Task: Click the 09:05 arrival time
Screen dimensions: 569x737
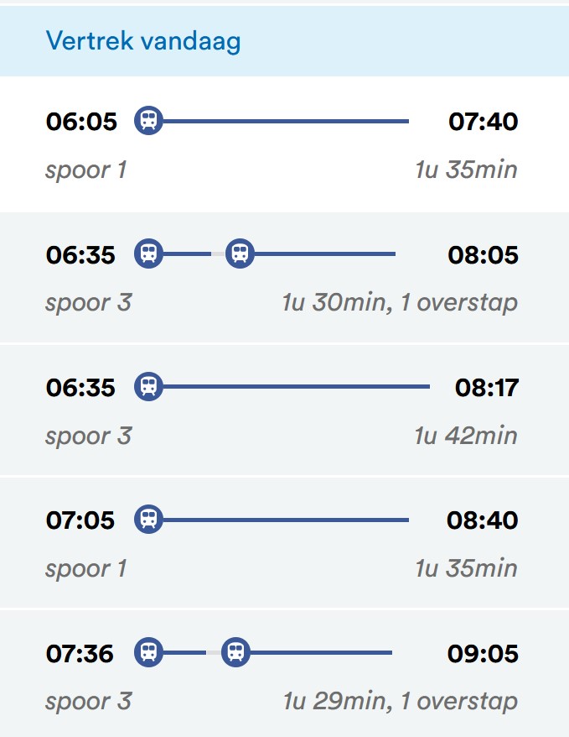Action: (x=483, y=653)
